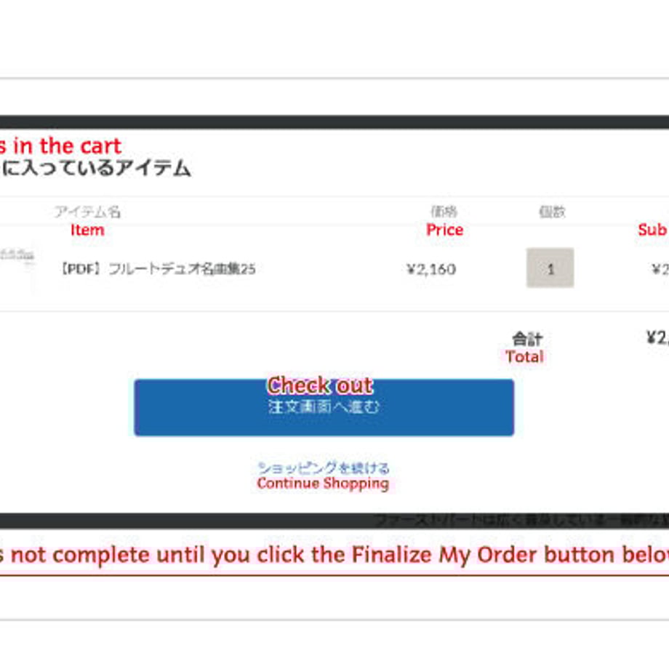The width and height of the screenshot is (669, 669).
Task: Click the red Sub annotation label
Action: [653, 230]
